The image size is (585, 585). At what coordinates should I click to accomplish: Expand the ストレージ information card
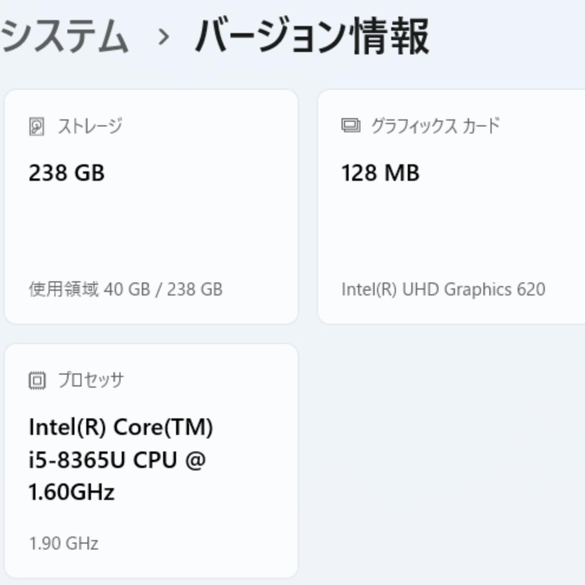152,206
